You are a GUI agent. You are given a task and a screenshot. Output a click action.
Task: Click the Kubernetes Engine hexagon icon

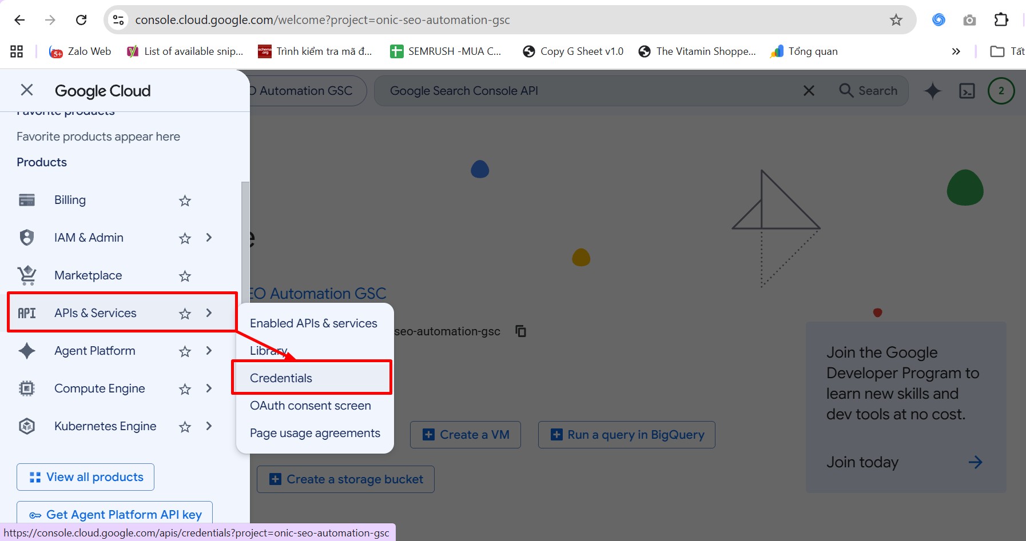point(27,426)
